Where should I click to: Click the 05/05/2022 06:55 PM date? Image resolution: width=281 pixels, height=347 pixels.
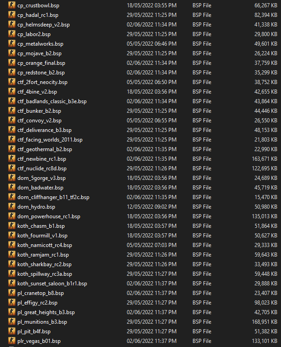(151, 121)
